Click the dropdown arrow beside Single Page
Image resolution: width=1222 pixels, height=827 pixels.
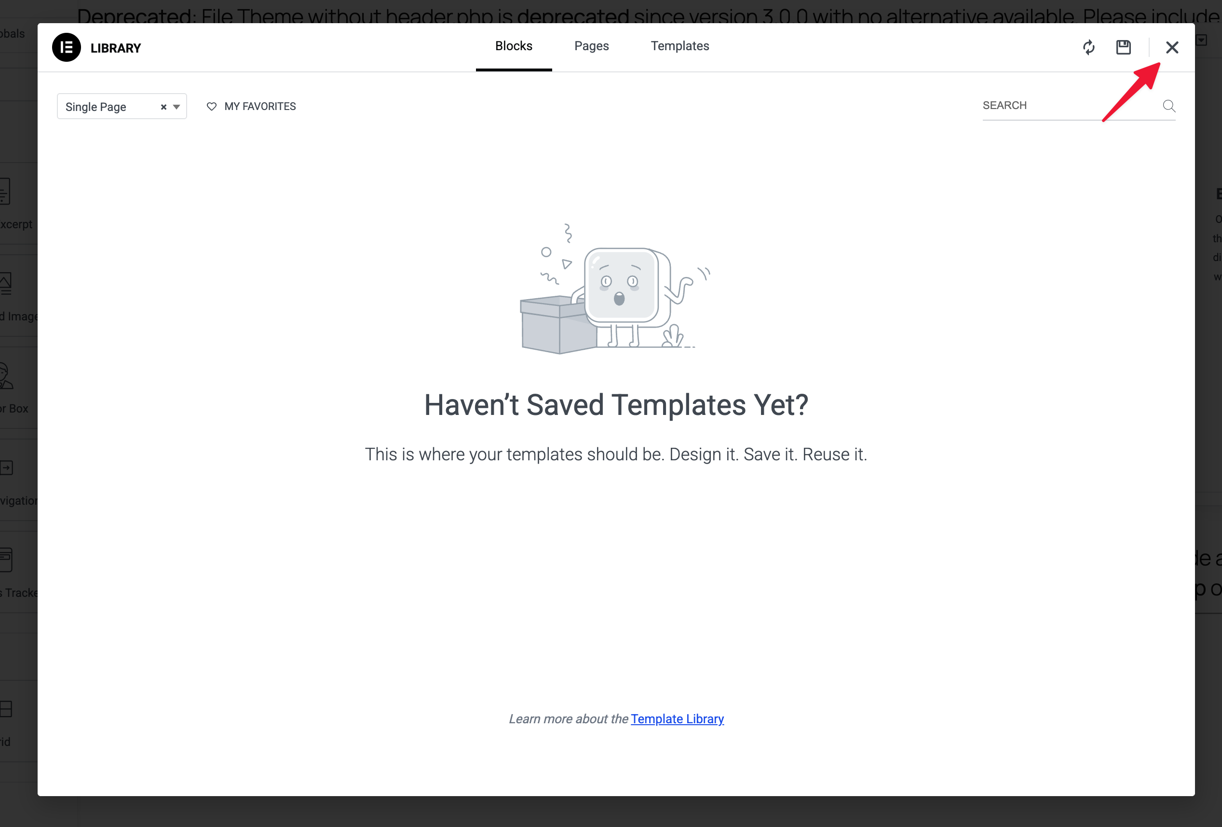[177, 107]
